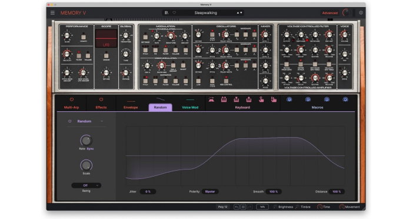Click the Mixer Noise knob

pos(265,81)
